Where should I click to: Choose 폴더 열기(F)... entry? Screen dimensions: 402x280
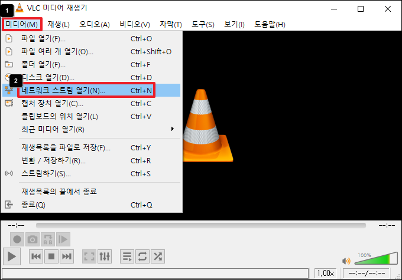[91, 64]
